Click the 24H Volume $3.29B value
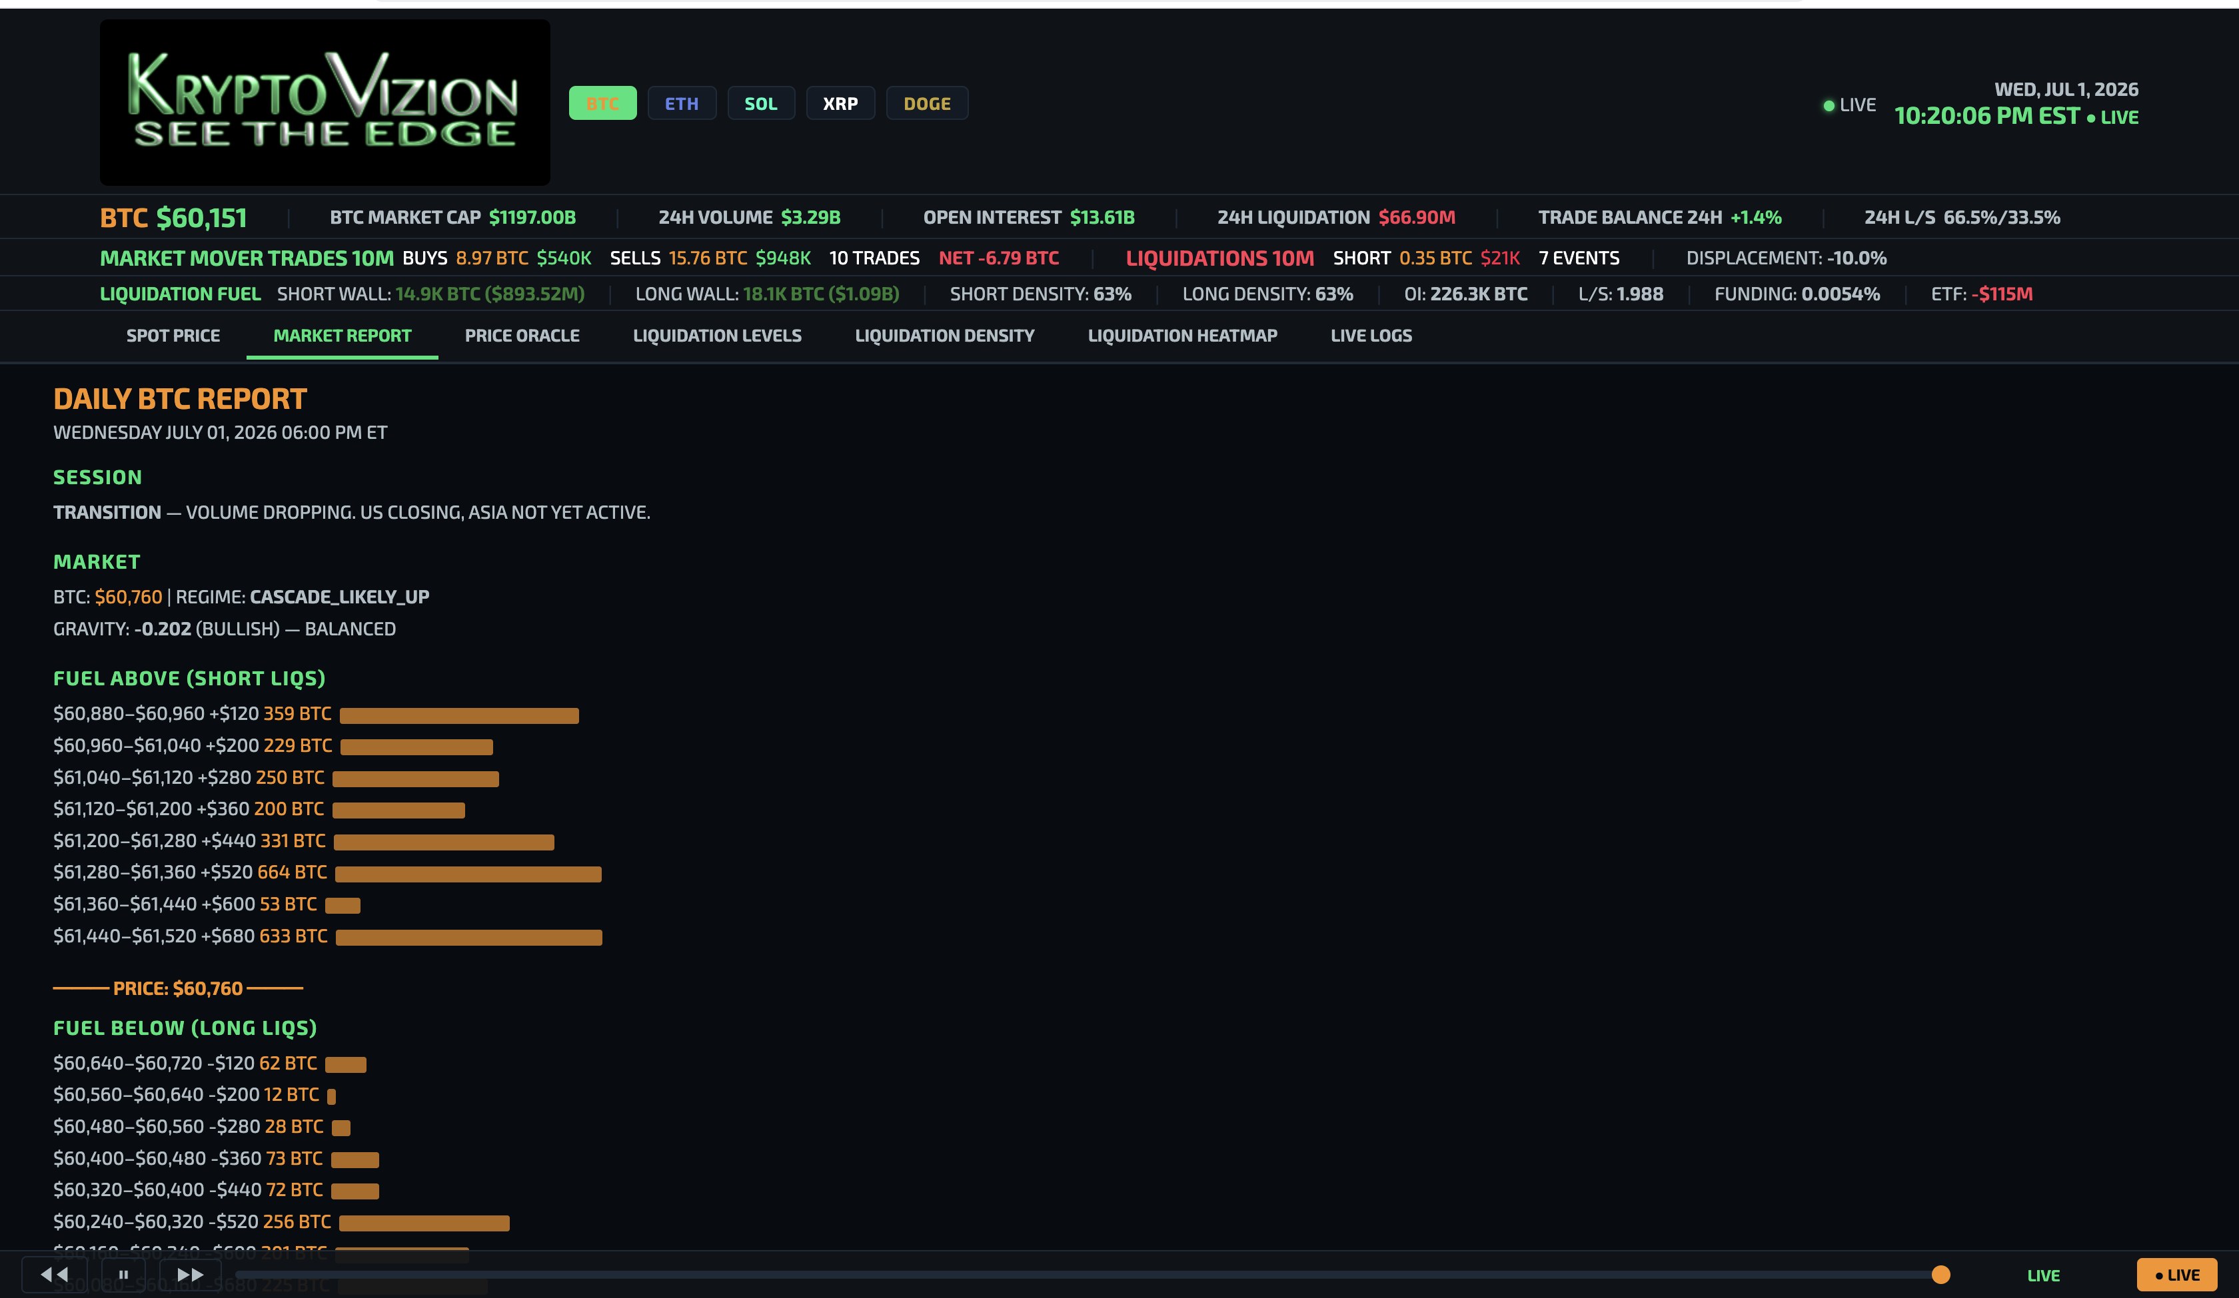Image resolution: width=2239 pixels, height=1298 pixels. 810,218
